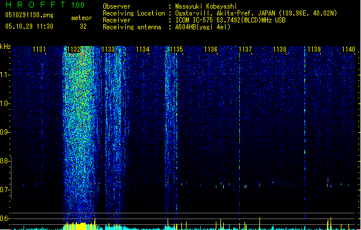Click the 1.0 kHz frequency axis label

tap(5, 103)
